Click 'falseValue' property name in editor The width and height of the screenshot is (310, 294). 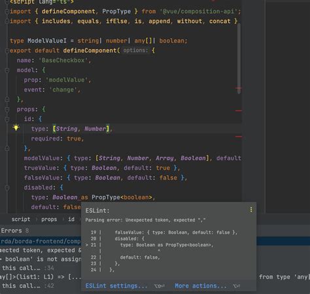click(42, 178)
